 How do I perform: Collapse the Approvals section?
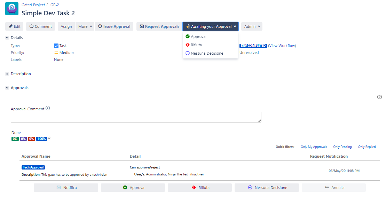[7, 88]
